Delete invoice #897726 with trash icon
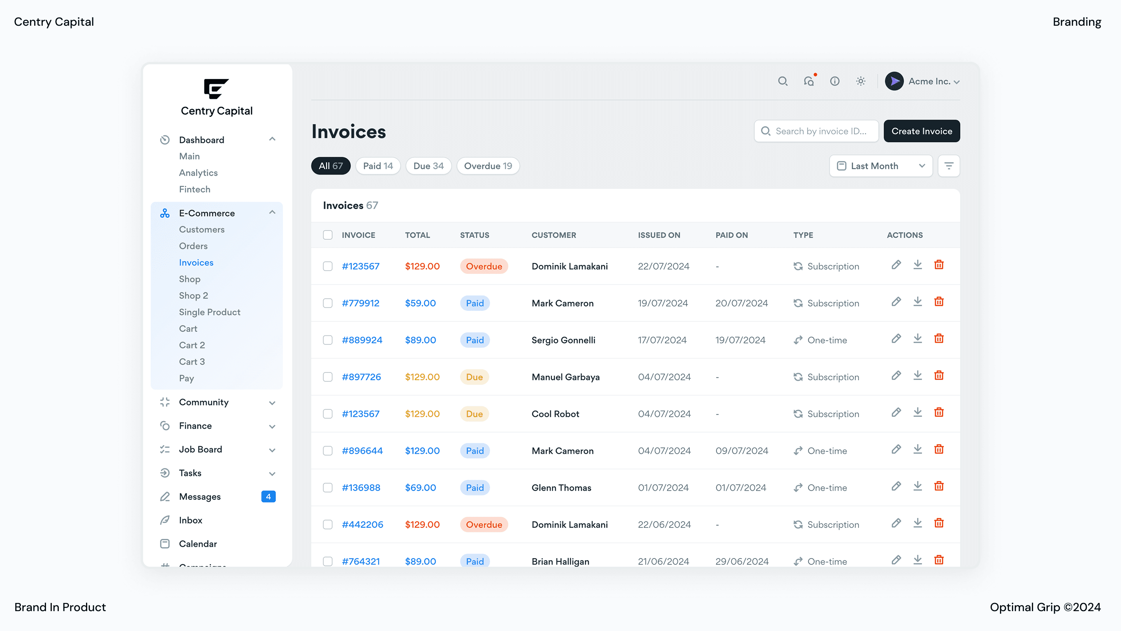This screenshot has height=631, width=1121. (939, 376)
